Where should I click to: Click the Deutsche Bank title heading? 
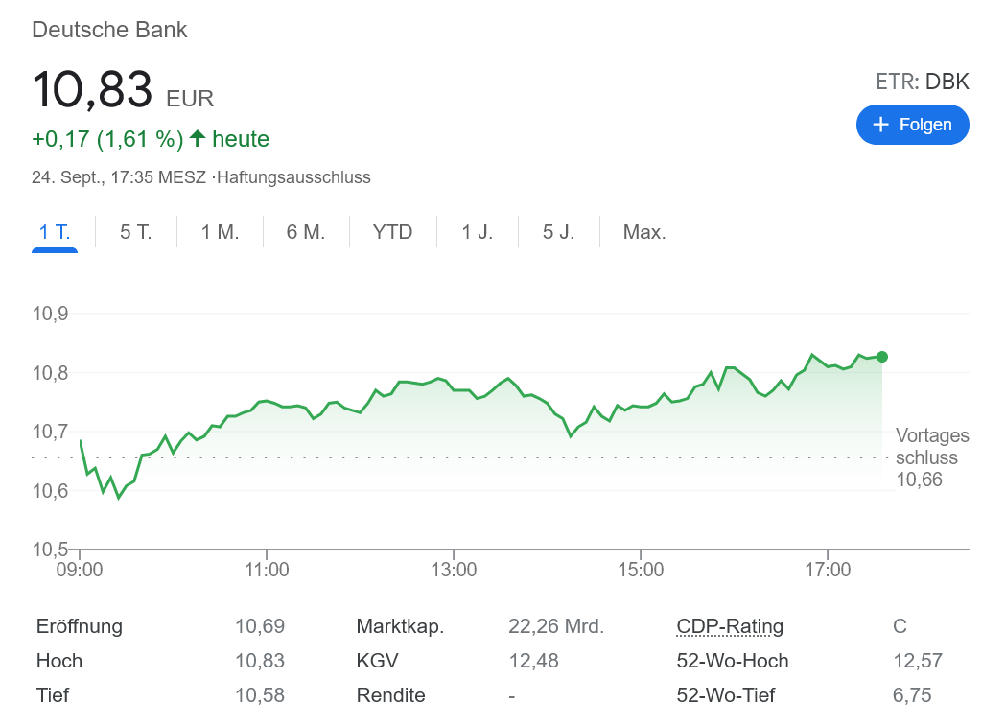[x=109, y=30]
